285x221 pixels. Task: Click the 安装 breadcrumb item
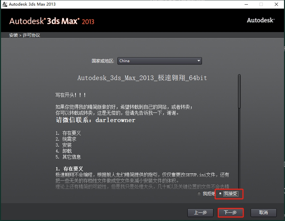14,35
